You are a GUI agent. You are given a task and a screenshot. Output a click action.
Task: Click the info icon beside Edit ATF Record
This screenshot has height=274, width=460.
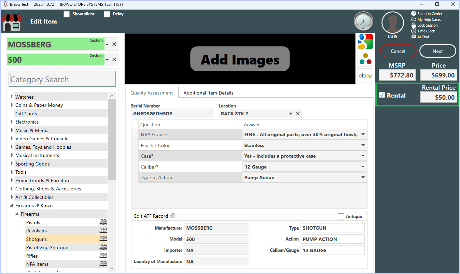(x=173, y=216)
